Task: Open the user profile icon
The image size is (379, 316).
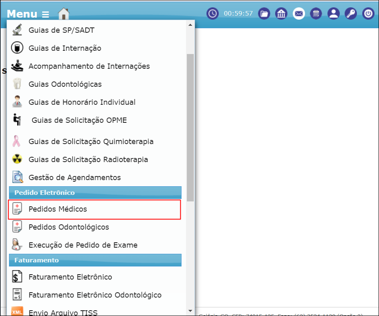Action: [x=334, y=14]
